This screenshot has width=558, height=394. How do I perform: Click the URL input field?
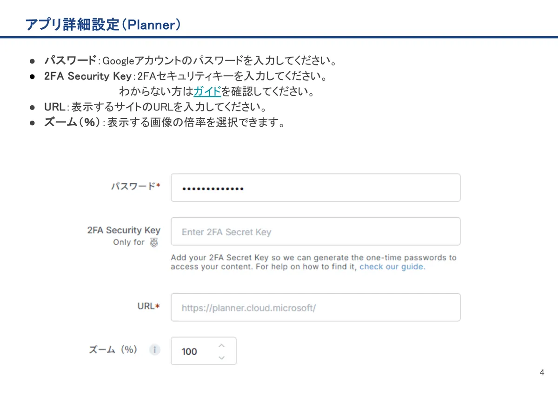click(x=315, y=307)
